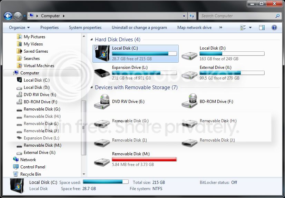Open Control Panel in the navigation pane

pos(33,167)
